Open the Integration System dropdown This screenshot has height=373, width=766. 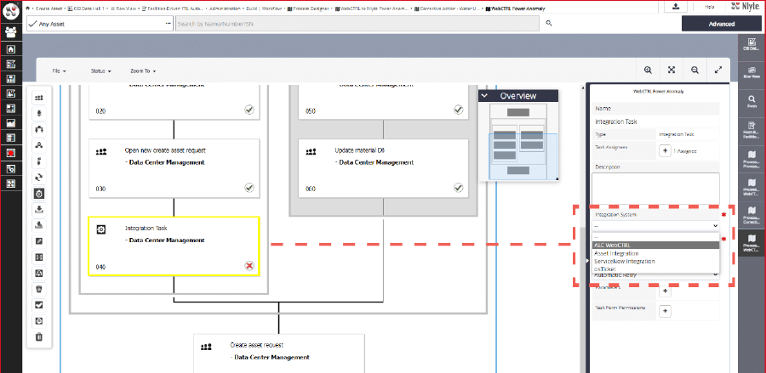pyautogui.click(x=655, y=226)
